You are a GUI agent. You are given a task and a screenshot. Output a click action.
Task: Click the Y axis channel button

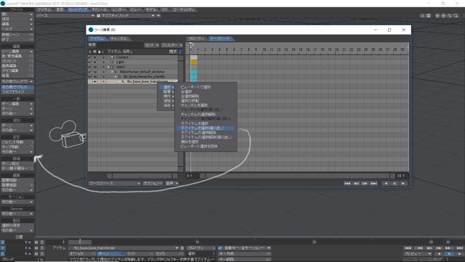pos(3,248)
